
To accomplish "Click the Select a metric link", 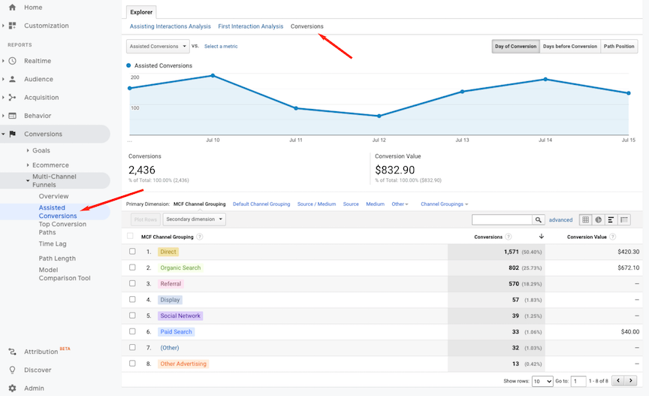I will coord(221,47).
